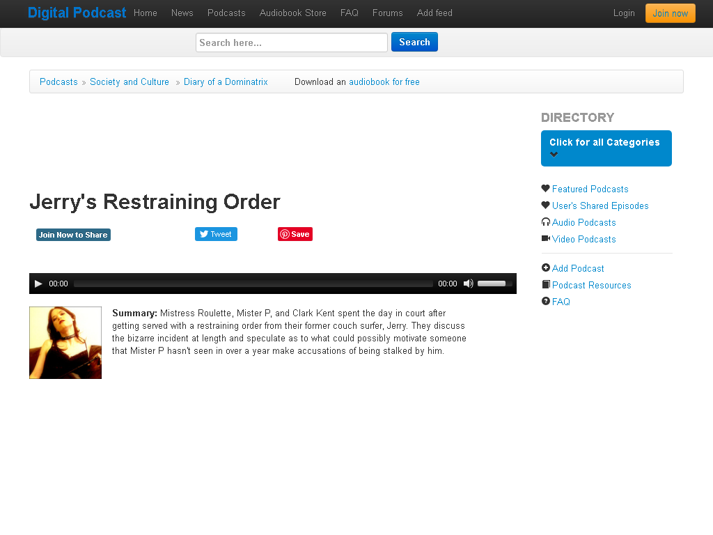The width and height of the screenshot is (713, 535).
Task: Expand the Click for all Categories dropdown
Action: click(606, 148)
